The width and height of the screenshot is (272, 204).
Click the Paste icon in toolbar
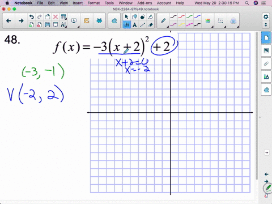point(47,17)
